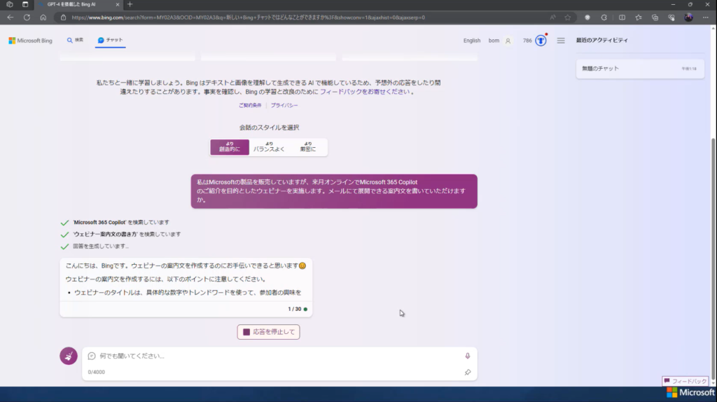View site information lock icon
The height and width of the screenshot is (402, 717).
(x=63, y=18)
